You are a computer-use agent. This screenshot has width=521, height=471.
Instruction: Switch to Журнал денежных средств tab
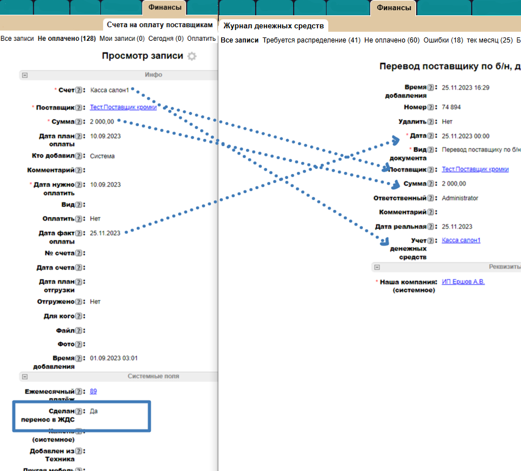(273, 26)
